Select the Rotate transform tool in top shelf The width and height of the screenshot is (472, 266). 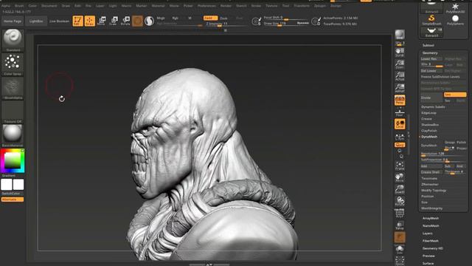tap(125, 21)
